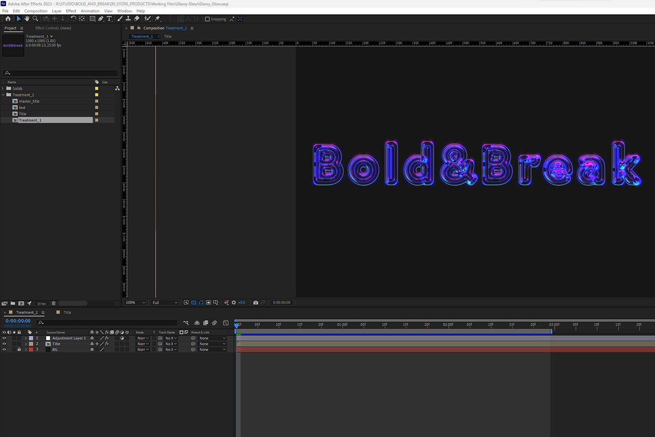Open Project panel menu icon
655x437 pixels.
(x=22, y=28)
